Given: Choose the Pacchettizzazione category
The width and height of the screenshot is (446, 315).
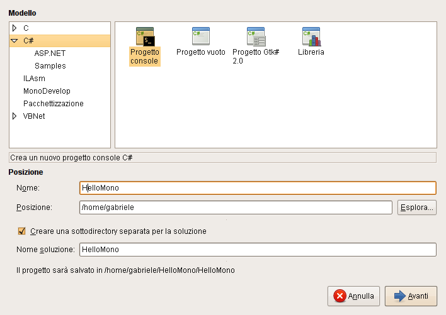Looking at the screenshot, I should click(53, 104).
